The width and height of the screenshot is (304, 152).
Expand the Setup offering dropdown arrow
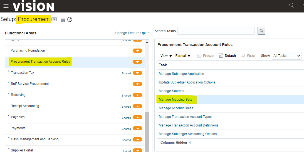(54, 19)
